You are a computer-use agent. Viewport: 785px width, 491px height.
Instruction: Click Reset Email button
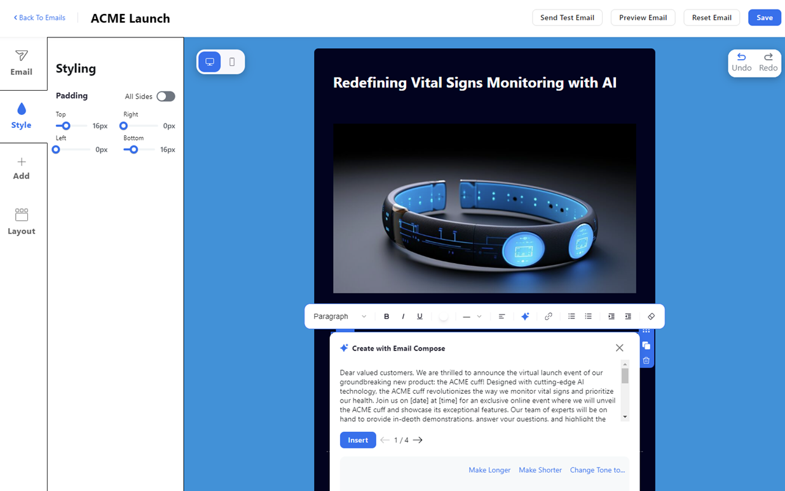711,18
